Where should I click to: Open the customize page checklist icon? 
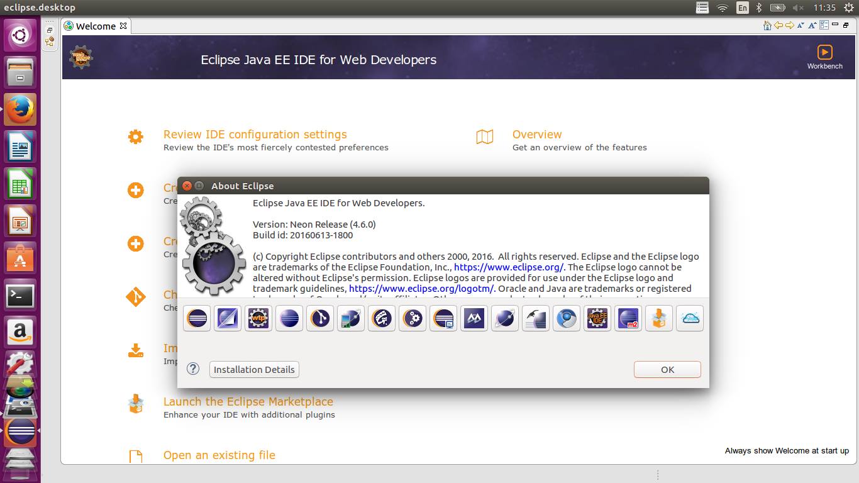(x=824, y=25)
